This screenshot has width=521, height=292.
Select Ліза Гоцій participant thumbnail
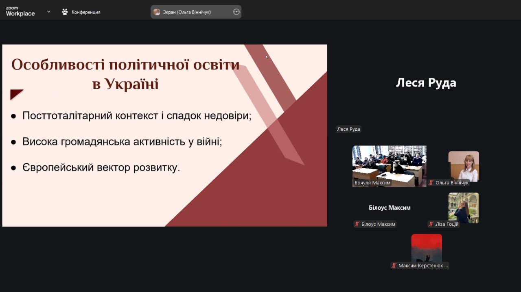(464, 207)
